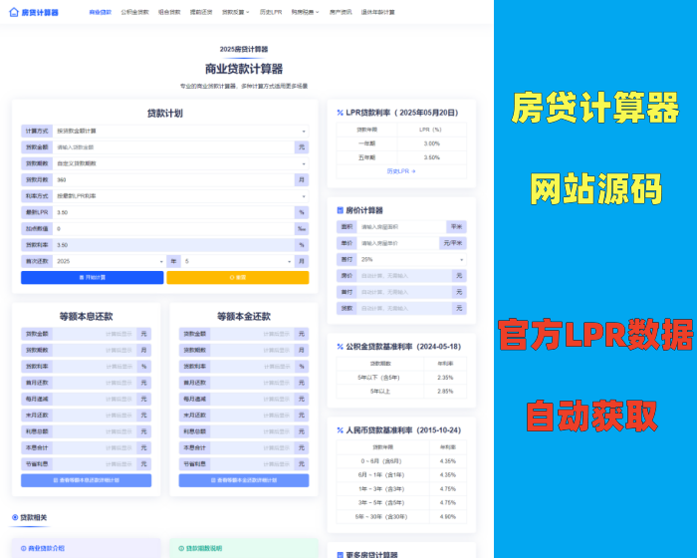
Task: Click the yellow 重置 button
Action: click(x=237, y=278)
